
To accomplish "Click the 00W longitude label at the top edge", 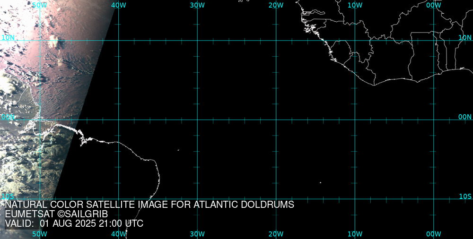I will (x=434, y=5).
